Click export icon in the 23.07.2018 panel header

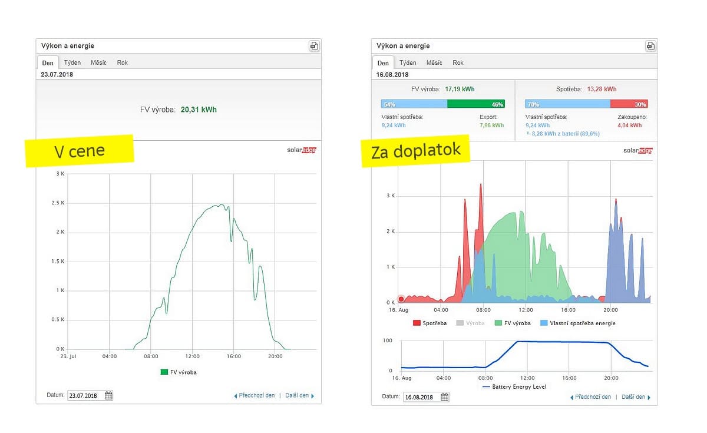coord(314,46)
